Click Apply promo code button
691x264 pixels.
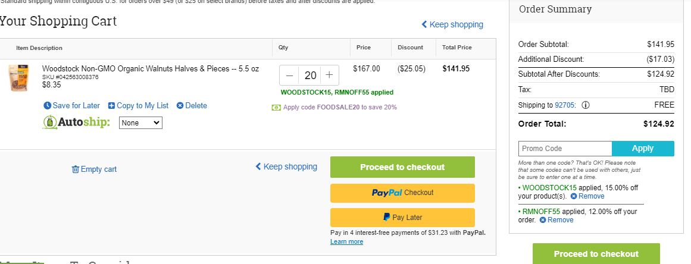coord(643,149)
